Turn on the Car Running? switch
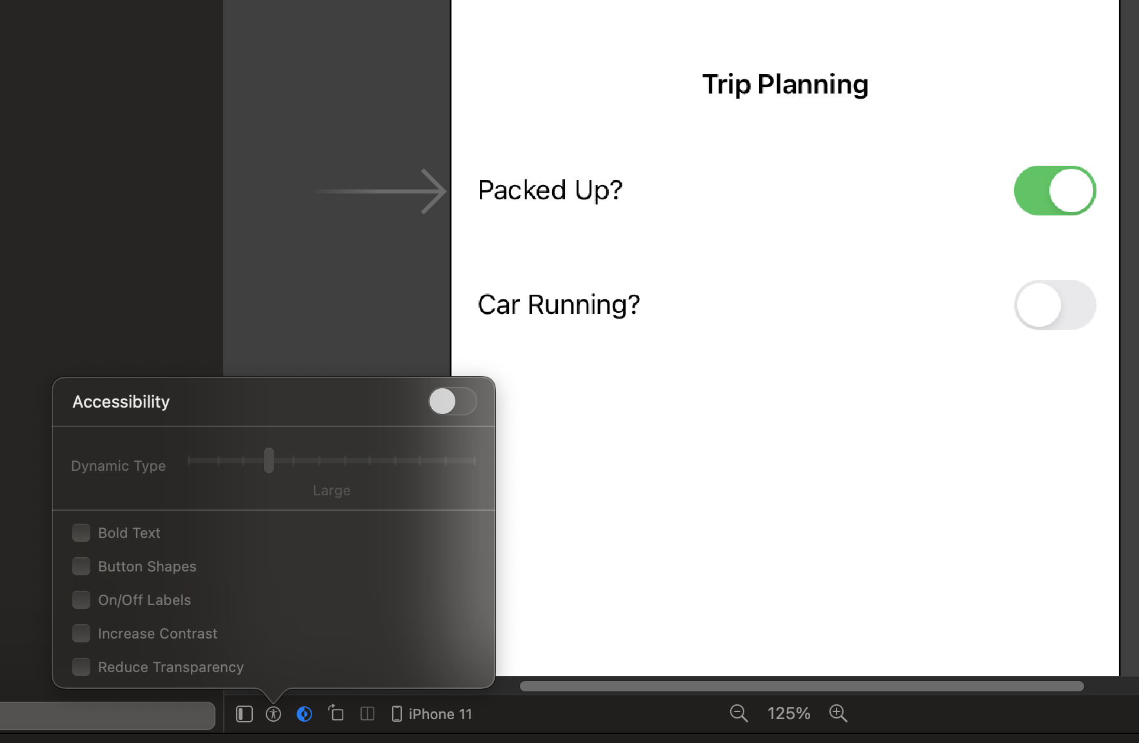This screenshot has width=1139, height=743. (x=1055, y=305)
